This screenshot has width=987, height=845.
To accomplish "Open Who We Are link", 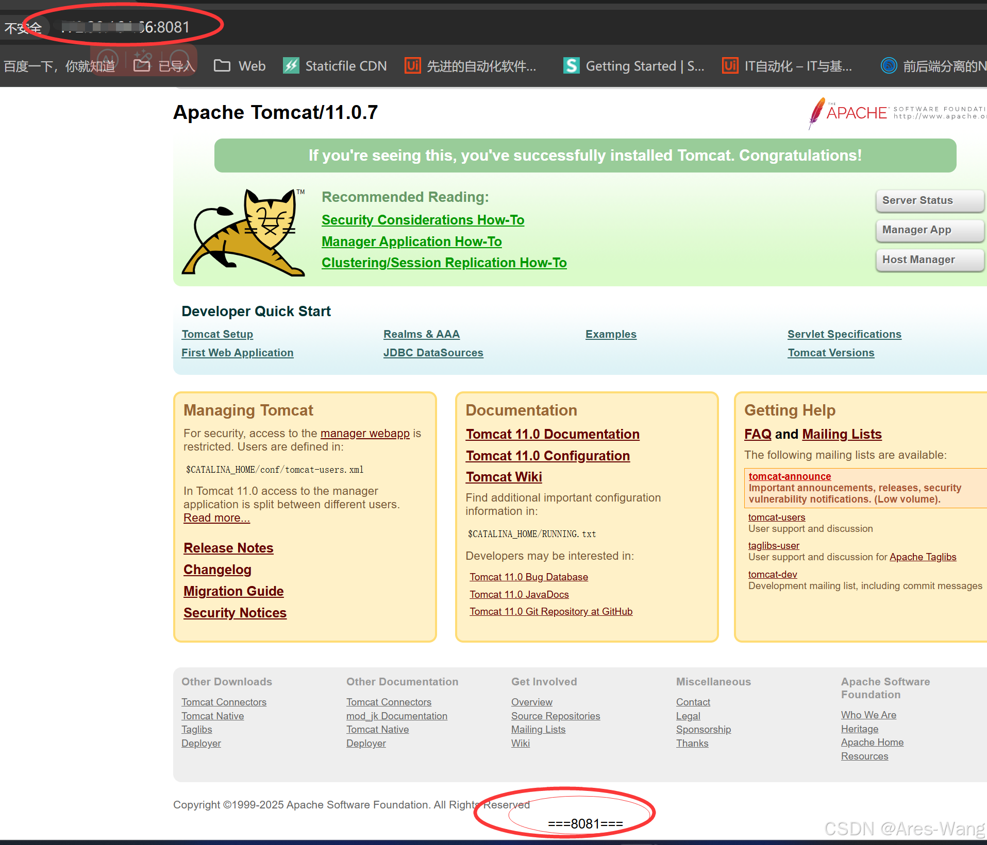I will pos(868,715).
